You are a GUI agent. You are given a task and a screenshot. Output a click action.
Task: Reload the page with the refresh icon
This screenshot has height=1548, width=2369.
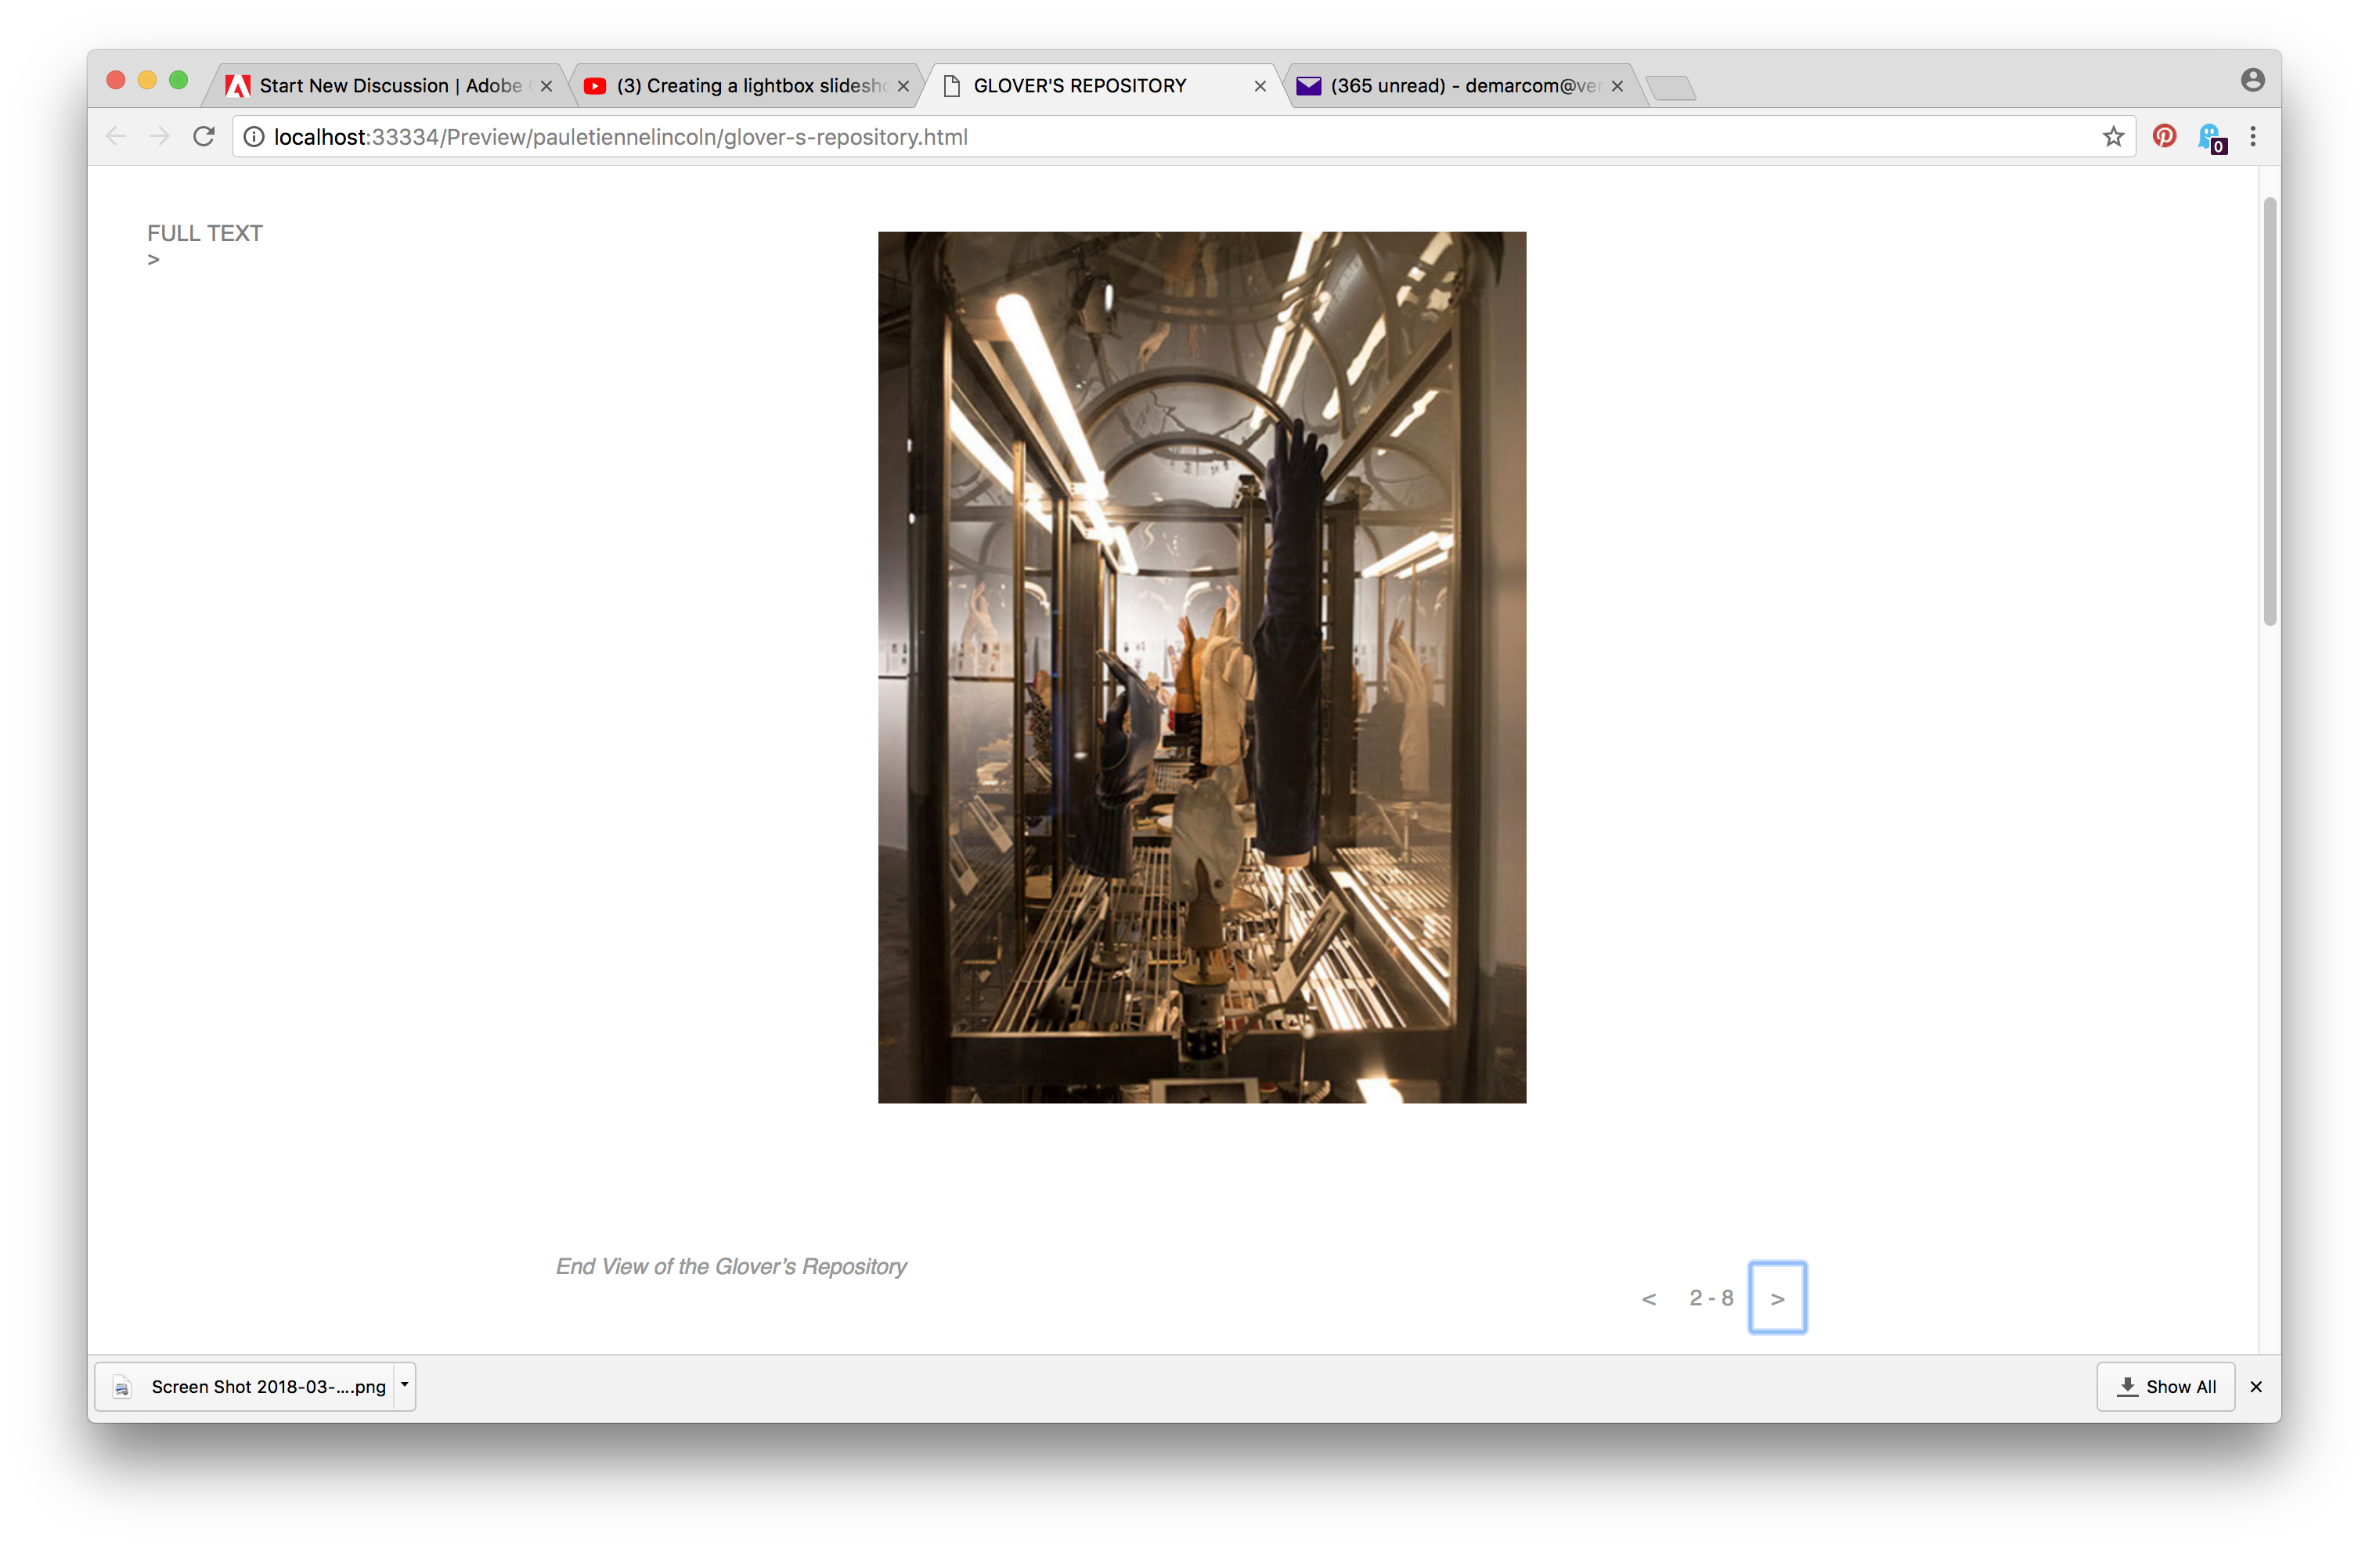pos(204,136)
